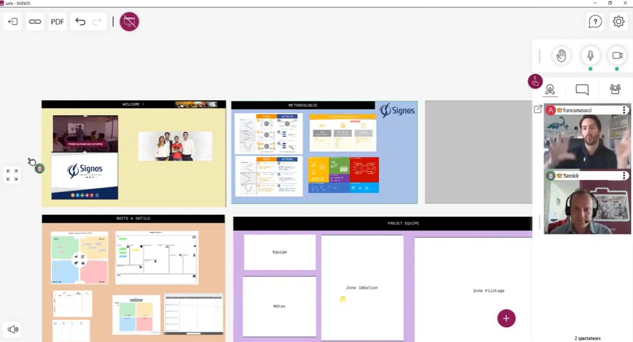
Task: Show the group members tab
Action: click(x=615, y=90)
